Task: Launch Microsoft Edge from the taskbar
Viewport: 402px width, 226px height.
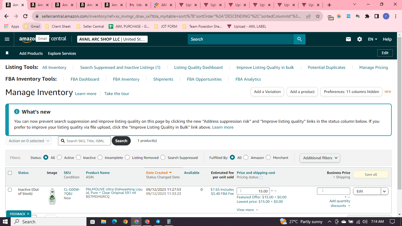Action: click(x=114, y=222)
